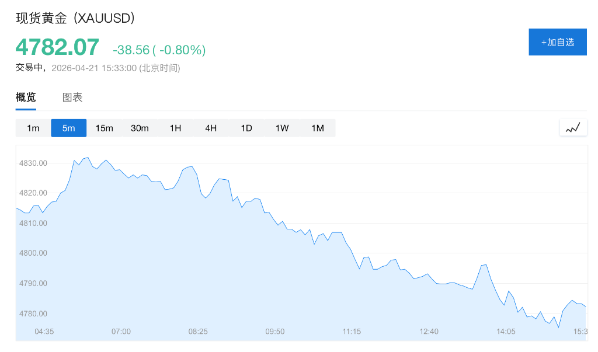
Task: Click the chart peak near 4830.00
Action: tap(87, 158)
